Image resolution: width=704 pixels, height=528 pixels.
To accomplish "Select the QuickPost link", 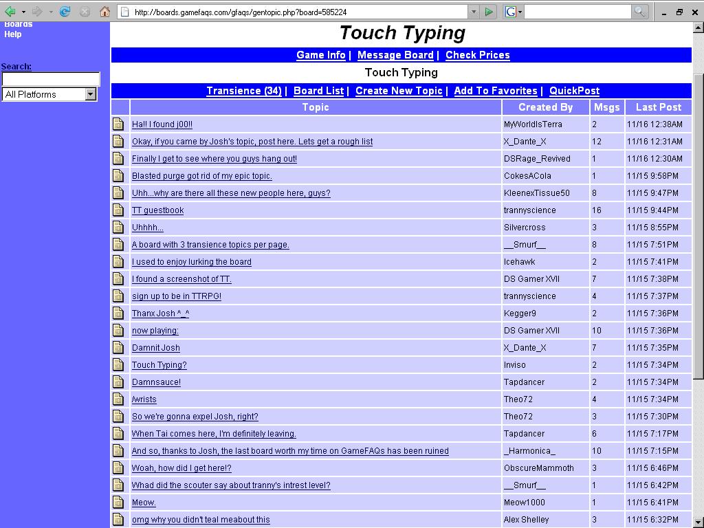I will [574, 91].
